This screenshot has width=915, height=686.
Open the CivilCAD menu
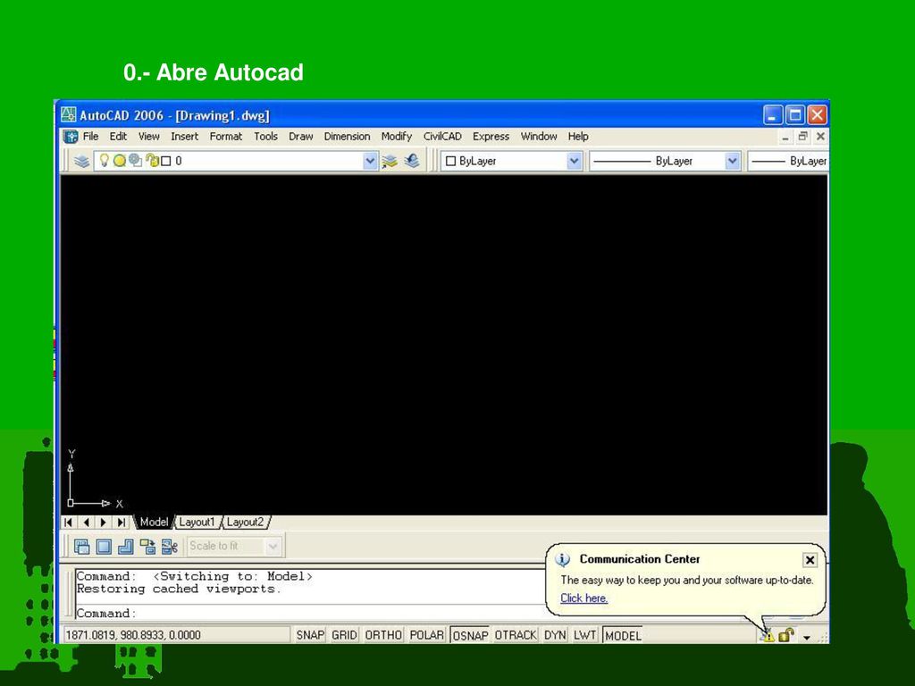(442, 137)
